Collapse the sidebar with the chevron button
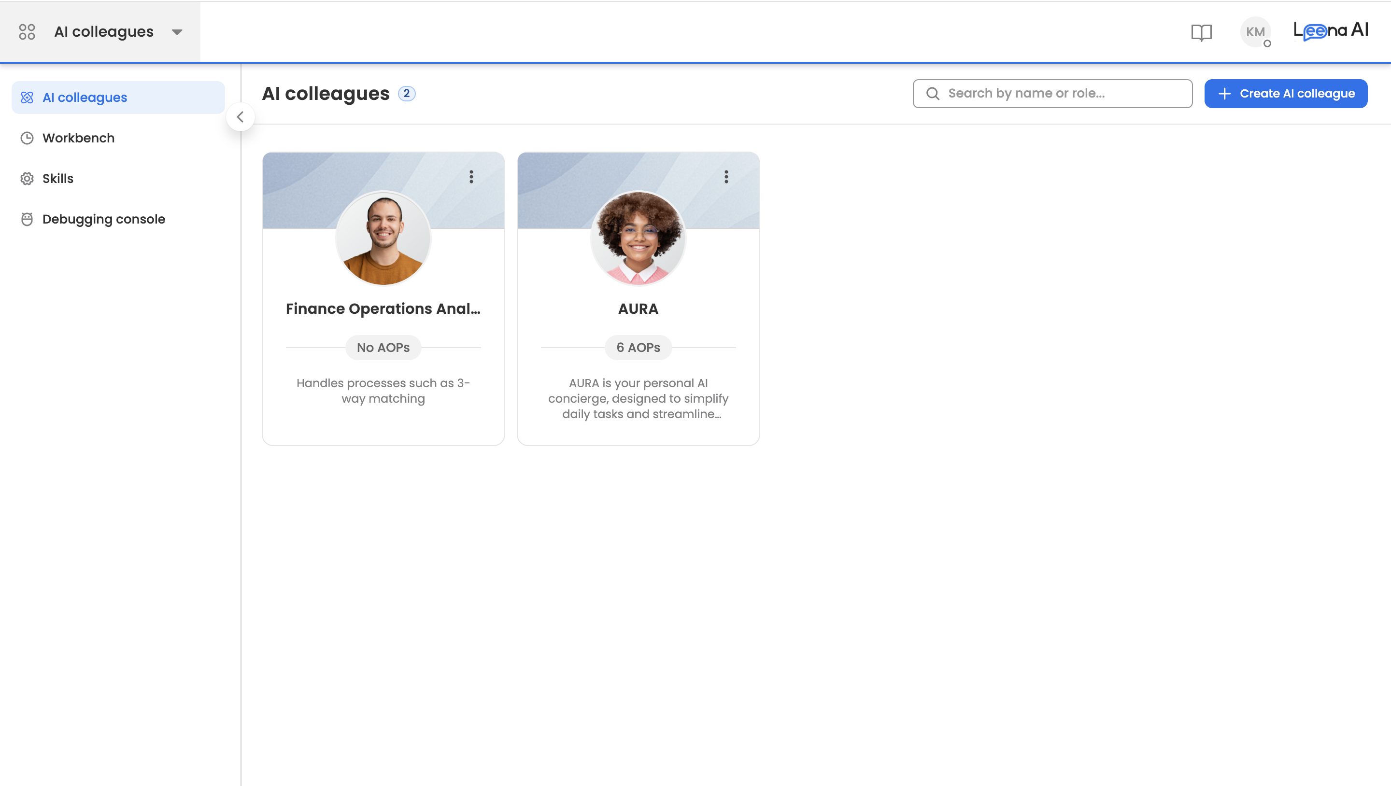 pyautogui.click(x=241, y=117)
